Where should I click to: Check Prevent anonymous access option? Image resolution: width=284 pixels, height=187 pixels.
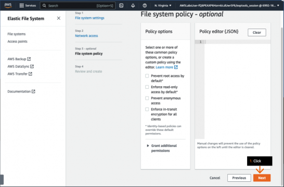147,98
